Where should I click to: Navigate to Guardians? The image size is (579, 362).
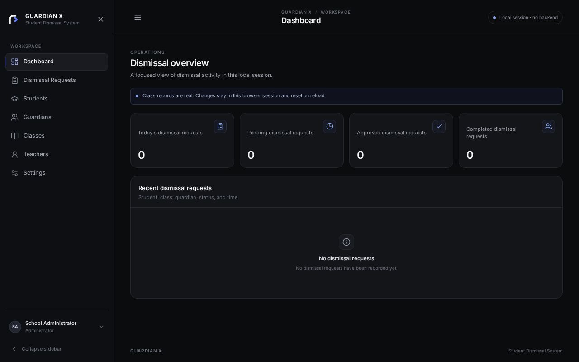click(x=57, y=117)
